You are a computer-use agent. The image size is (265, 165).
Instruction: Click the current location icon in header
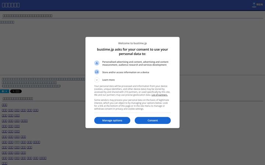click(257, 4)
